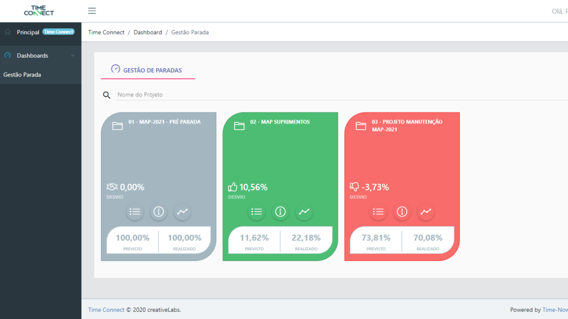Open the info icon on Pré Parada card
This screenshot has width=568, height=319.
point(158,212)
